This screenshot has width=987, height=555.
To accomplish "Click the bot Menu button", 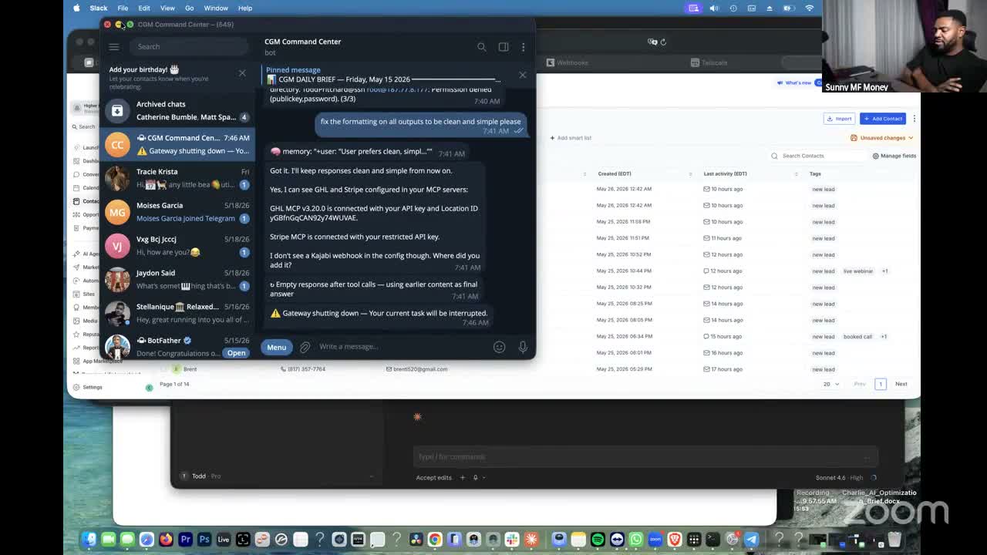I will coord(276,347).
